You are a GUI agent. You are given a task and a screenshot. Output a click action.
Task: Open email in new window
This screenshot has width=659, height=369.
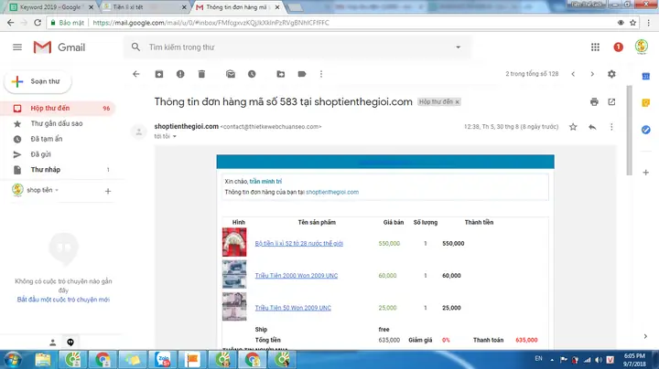(x=611, y=102)
